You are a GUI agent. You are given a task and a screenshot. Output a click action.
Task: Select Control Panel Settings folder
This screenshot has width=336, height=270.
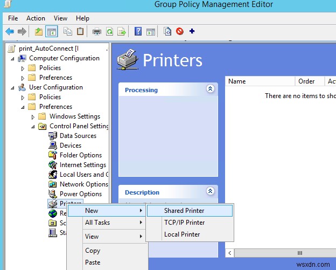point(79,126)
